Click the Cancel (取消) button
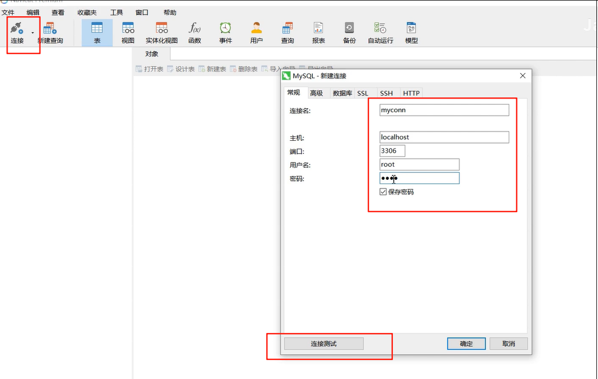This screenshot has height=379, width=598. 509,343
